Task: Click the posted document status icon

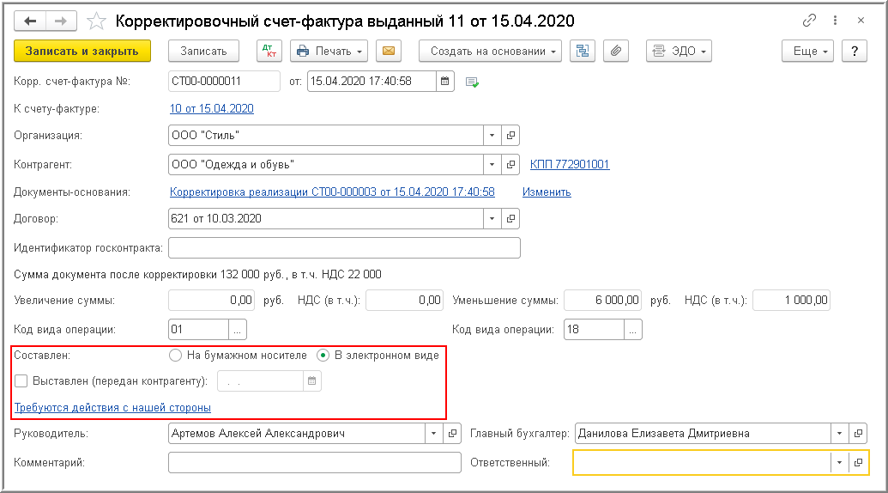Action: coord(472,82)
